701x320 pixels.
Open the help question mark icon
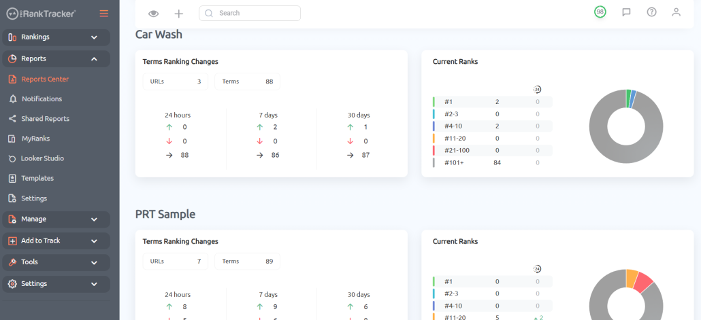point(651,12)
